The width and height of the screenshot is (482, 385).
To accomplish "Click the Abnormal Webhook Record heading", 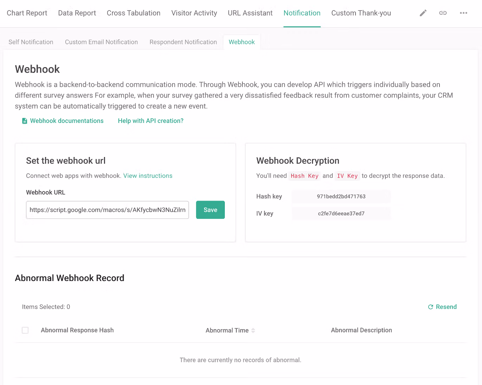I will 70,278.
